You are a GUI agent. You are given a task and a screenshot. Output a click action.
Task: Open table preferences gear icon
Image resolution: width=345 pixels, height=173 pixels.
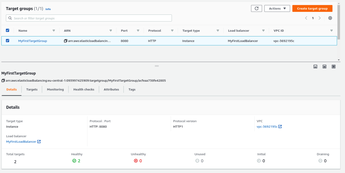[330, 18]
